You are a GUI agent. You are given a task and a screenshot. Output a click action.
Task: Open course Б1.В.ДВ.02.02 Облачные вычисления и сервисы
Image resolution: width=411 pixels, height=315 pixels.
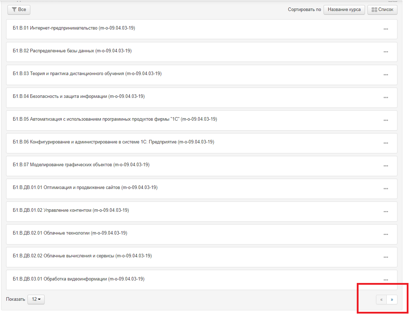click(82, 256)
